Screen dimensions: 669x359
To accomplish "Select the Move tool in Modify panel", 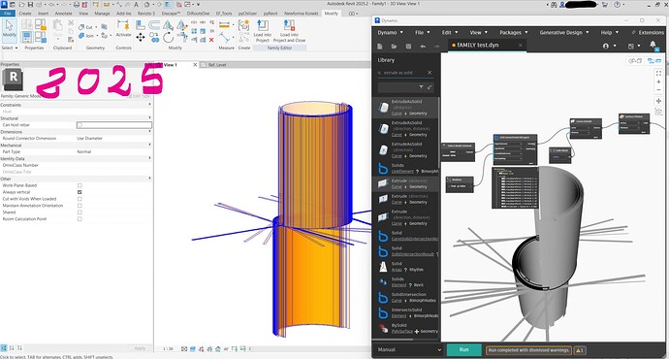I will click(x=141, y=38).
